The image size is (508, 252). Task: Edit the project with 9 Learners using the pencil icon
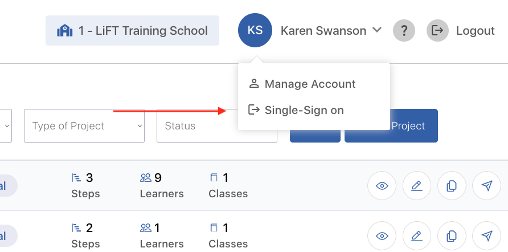click(x=417, y=185)
